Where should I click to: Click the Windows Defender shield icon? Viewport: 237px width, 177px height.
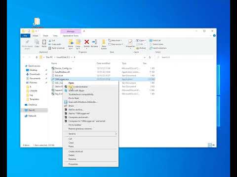tap(66, 102)
